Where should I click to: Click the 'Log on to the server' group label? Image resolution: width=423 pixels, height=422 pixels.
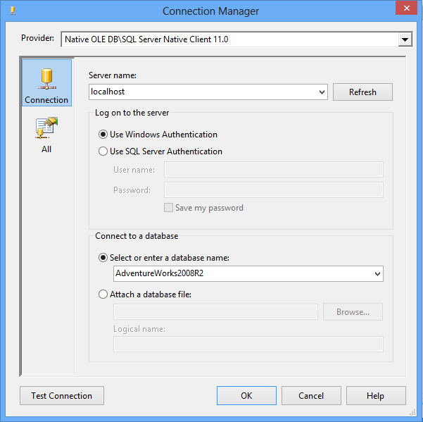[132, 113]
